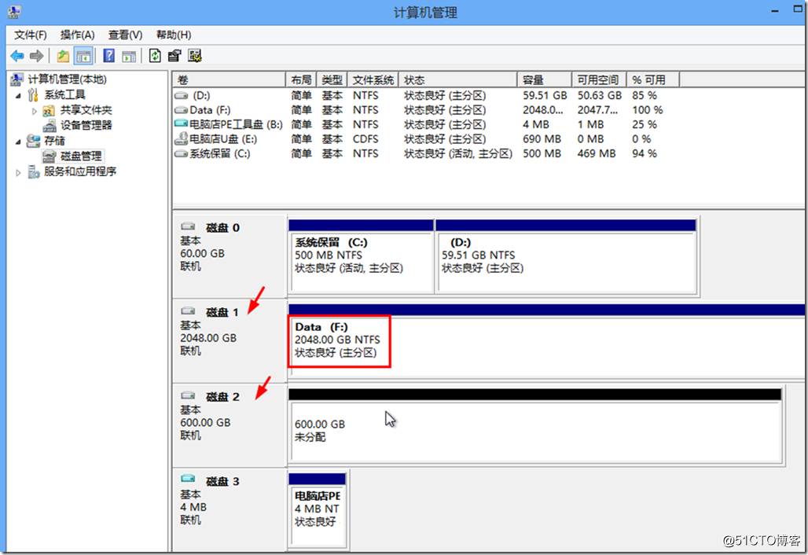Click the disk settings checkmark toolbar icon
This screenshot has height=555, width=808.
click(195, 56)
